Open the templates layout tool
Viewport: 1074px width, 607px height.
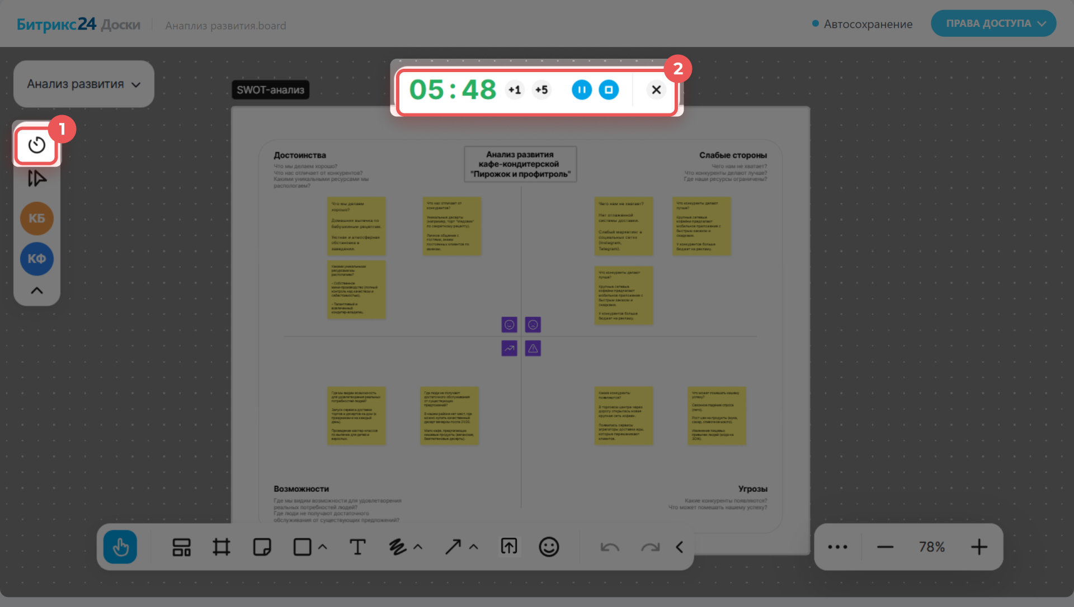[x=181, y=547]
